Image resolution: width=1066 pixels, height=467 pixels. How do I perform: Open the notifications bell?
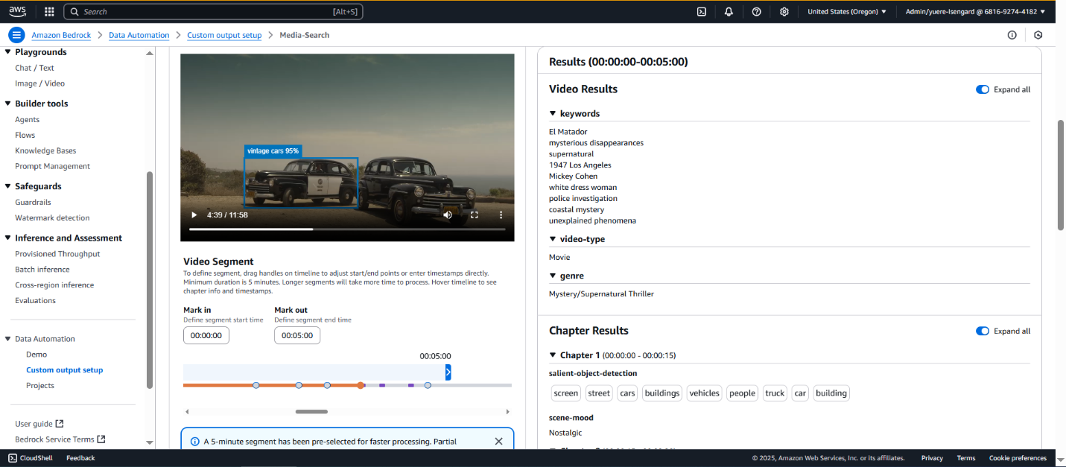tap(729, 12)
